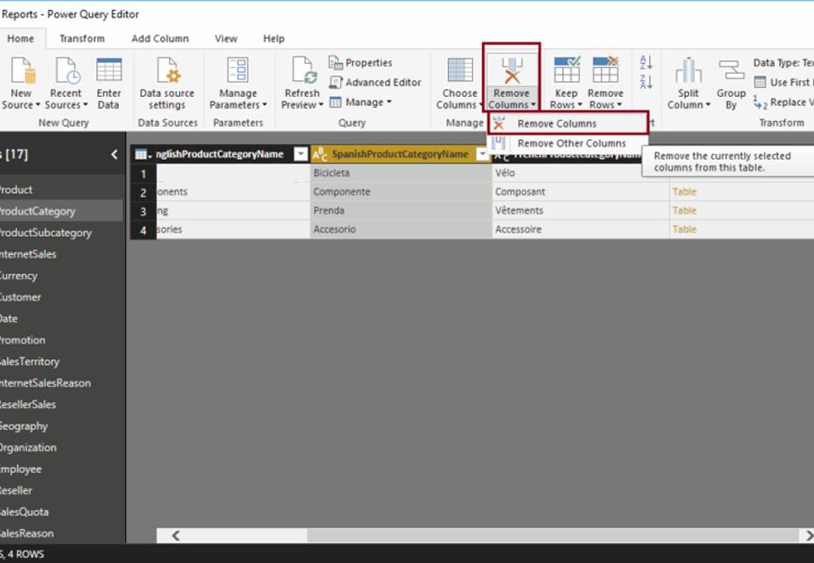The height and width of the screenshot is (563, 814).
Task: Click the horizontal scrollbar thumb
Action: coord(553,535)
